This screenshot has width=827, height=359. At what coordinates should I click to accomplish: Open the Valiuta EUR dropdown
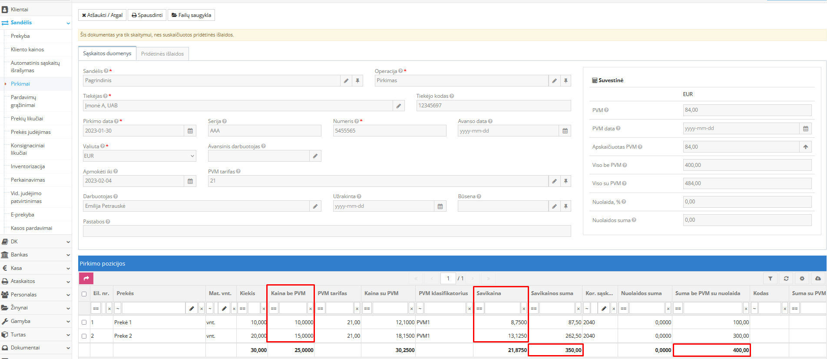tap(139, 156)
